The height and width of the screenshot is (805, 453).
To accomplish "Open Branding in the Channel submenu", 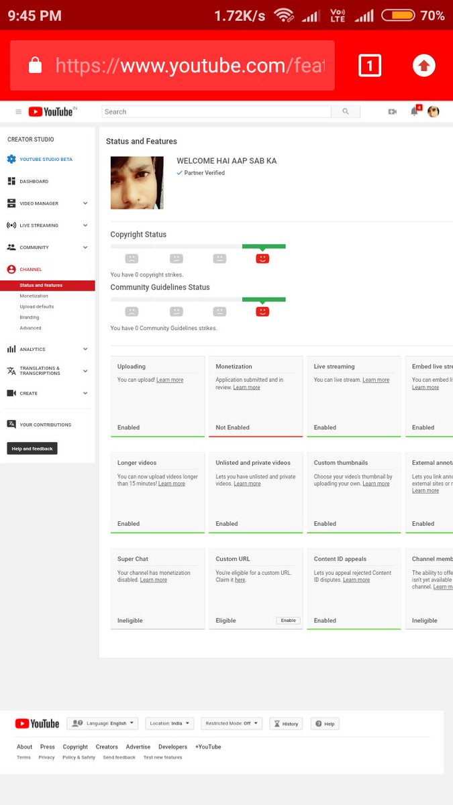I will (x=30, y=317).
